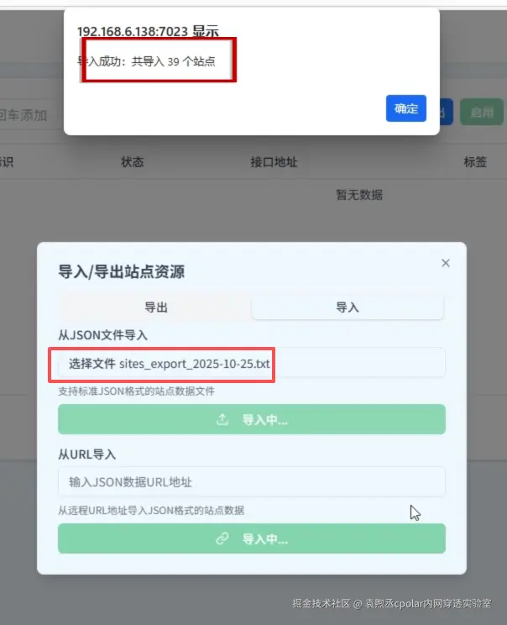Click the blue button partly hidden behind the alert
The height and width of the screenshot is (625, 507).
446,113
